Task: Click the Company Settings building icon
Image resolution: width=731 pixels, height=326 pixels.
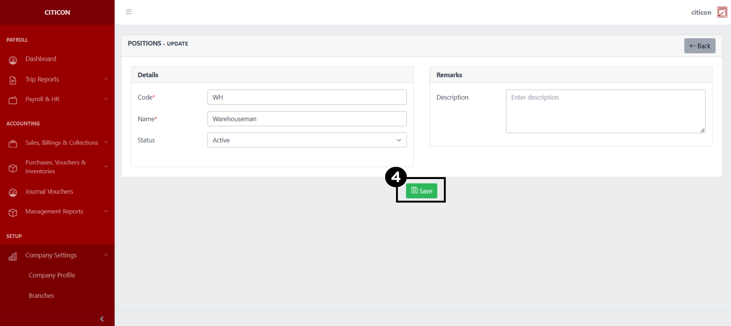Action: tap(13, 257)
